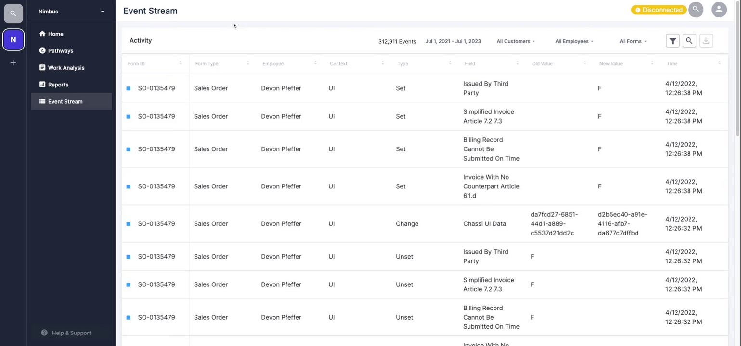This screenshot has width=741, height=346.
Task: Open Work Analysis page
Action: [x=66, y=68]
